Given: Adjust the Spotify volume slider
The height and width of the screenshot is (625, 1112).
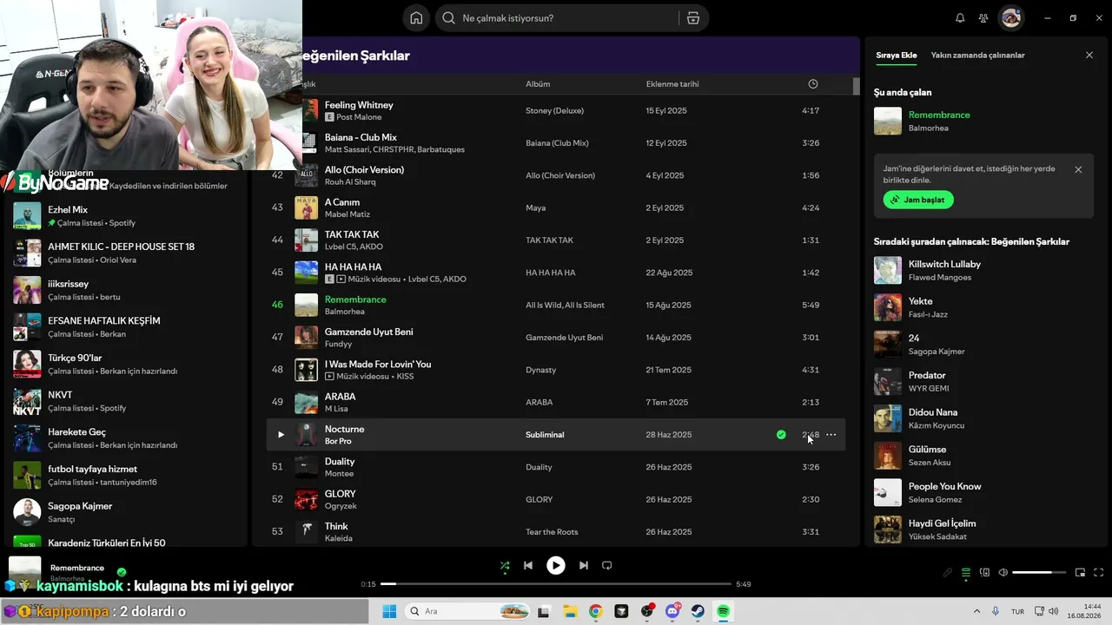Looking at the screenshot, I should tap(1039, 573).
